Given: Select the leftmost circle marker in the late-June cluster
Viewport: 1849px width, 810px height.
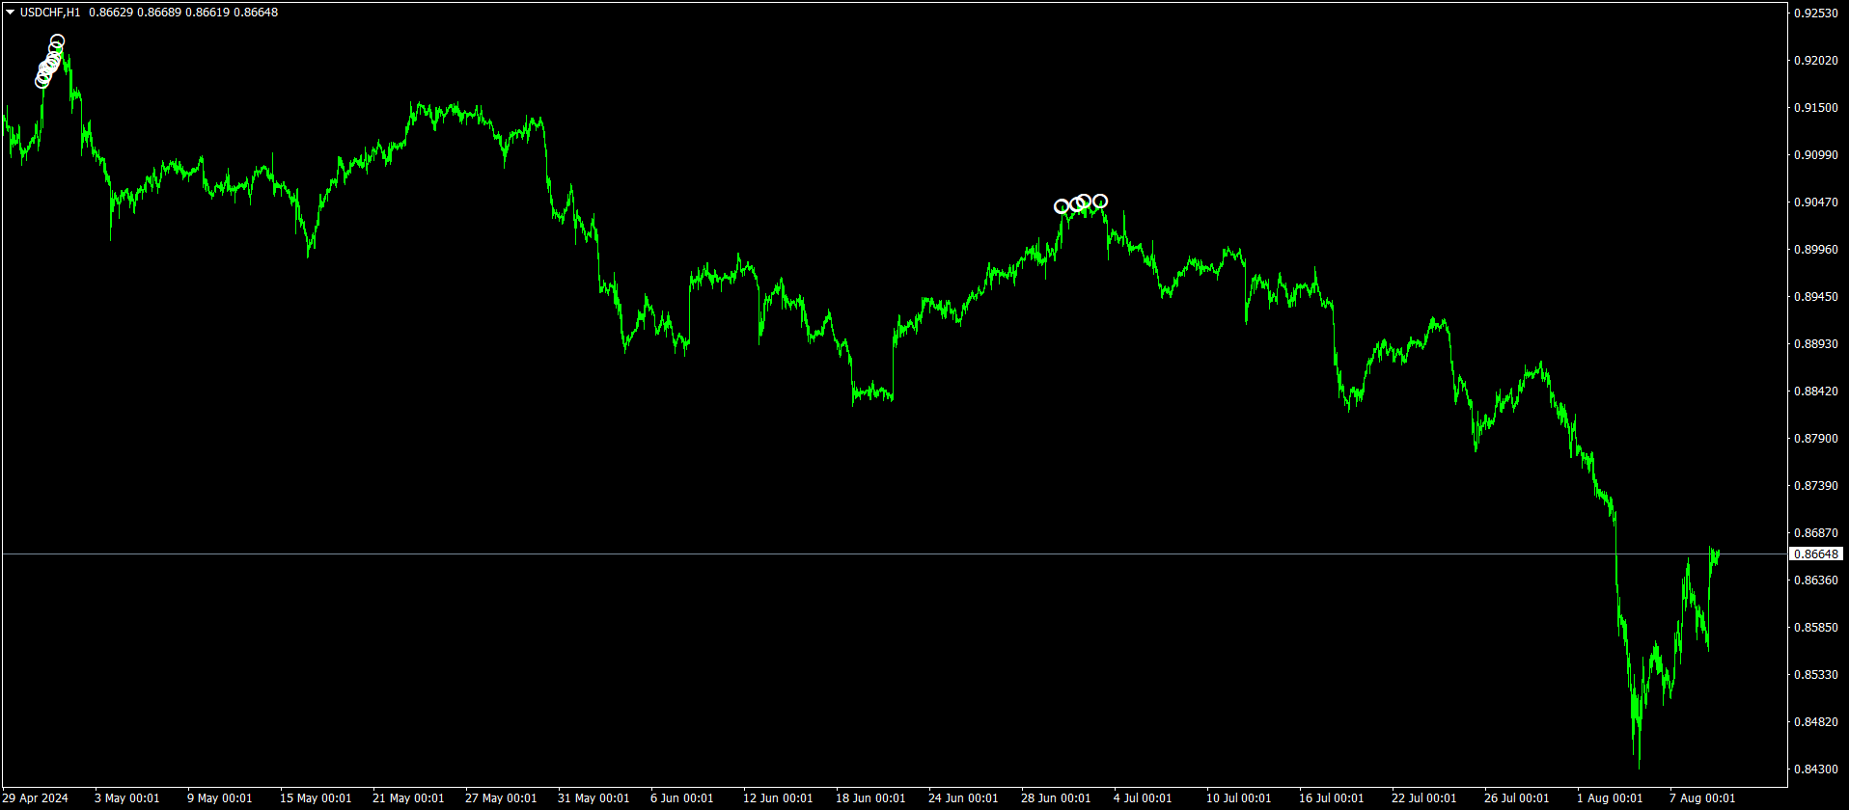Looking at the screenshot, I should (x=1062, y=206).
